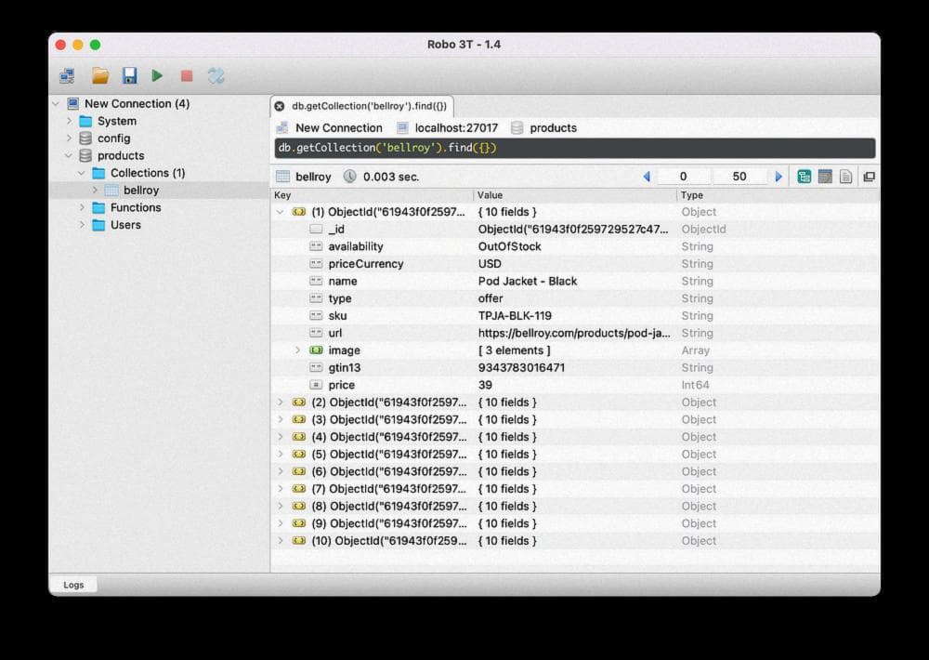Click the query editor text field
929x660 pixels.
click(x=575, y=148)
